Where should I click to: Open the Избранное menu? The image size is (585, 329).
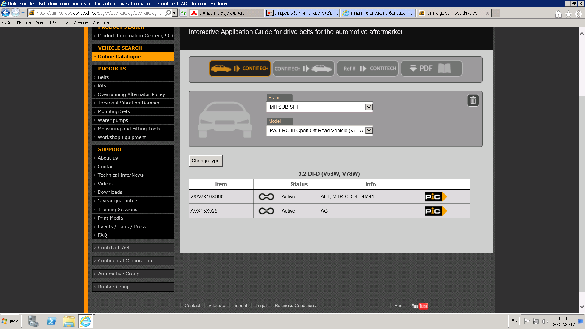58,23
